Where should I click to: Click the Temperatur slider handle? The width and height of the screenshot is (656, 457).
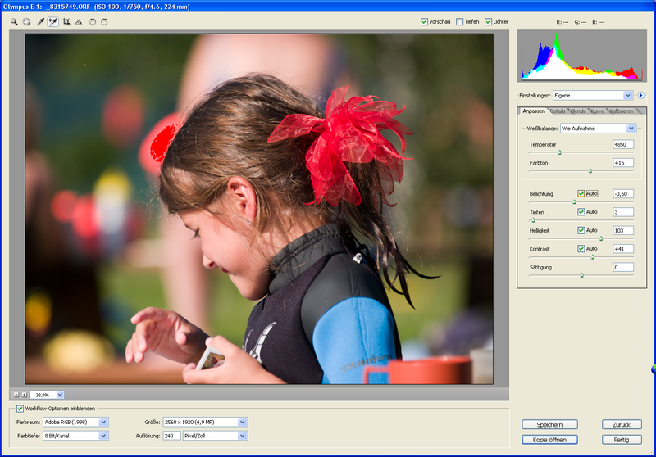(x=560, y=152)
